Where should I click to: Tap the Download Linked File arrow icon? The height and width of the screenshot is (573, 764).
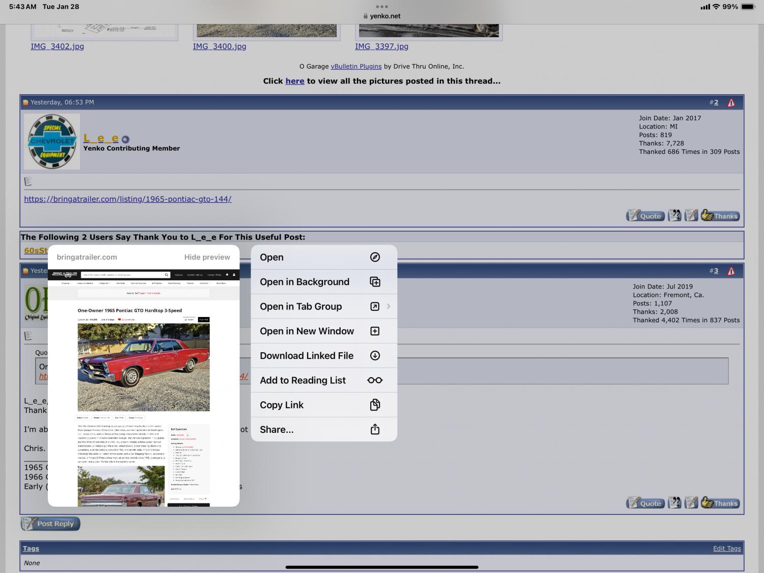(x=375, y=355)
